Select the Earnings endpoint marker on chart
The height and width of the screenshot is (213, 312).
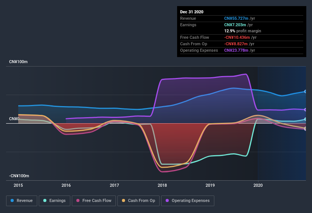(306, 119)
